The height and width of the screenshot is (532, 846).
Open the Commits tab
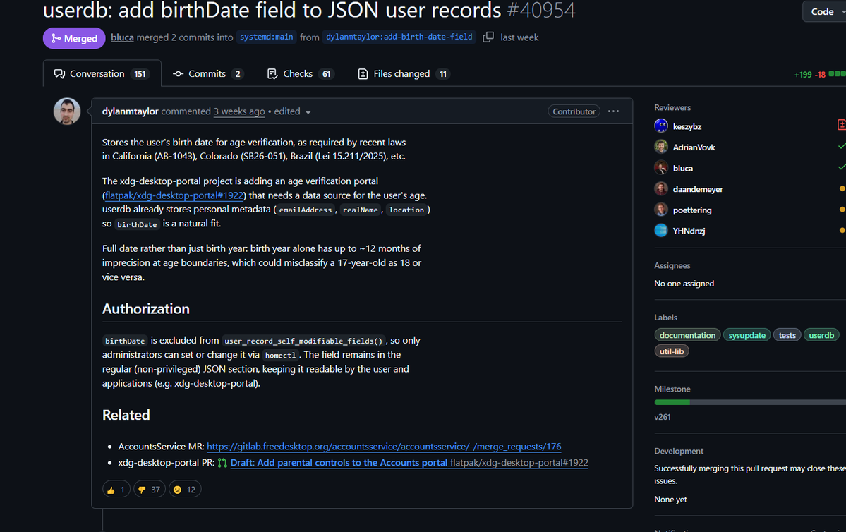click(207, 74)
